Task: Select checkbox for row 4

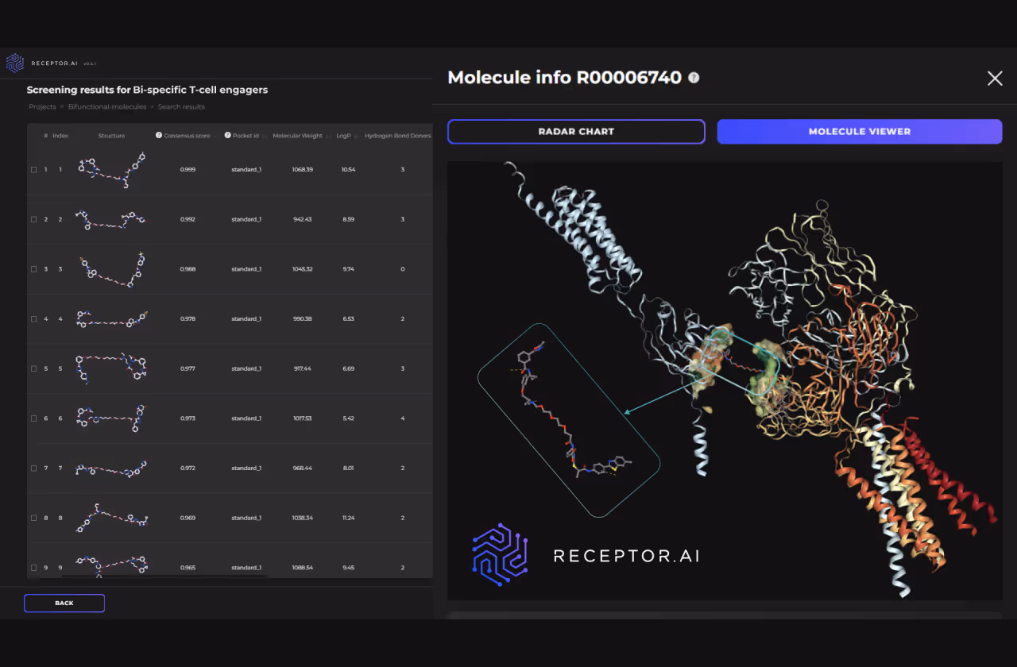Action: 33,319
